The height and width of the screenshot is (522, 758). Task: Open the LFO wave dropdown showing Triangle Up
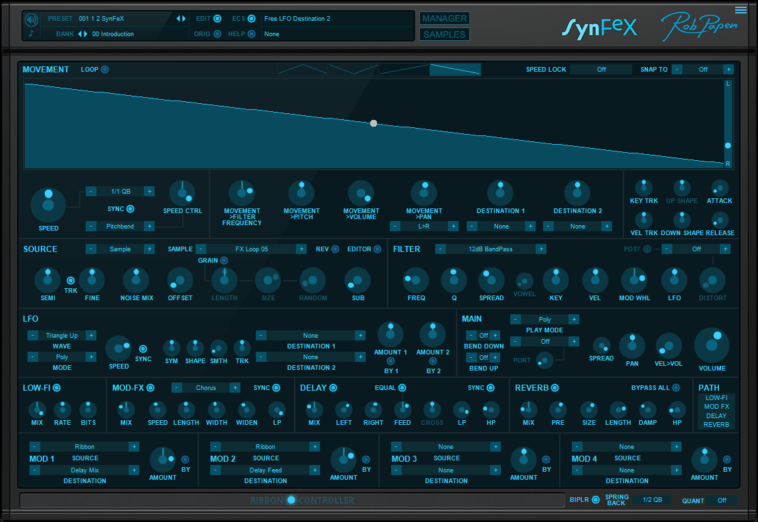click(62, 335)
